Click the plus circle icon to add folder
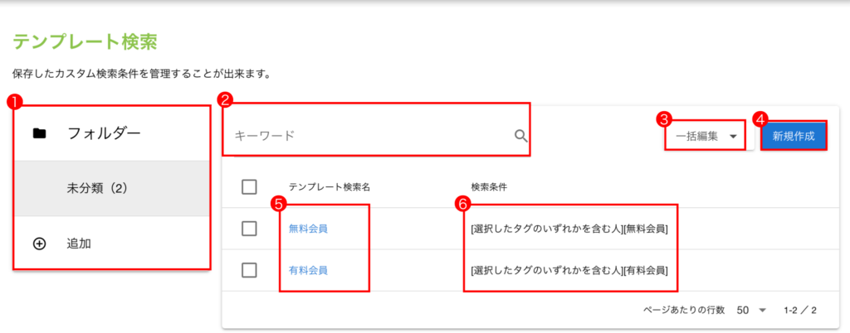The width and height of the screenshot is (850, 333). point(39,244)
